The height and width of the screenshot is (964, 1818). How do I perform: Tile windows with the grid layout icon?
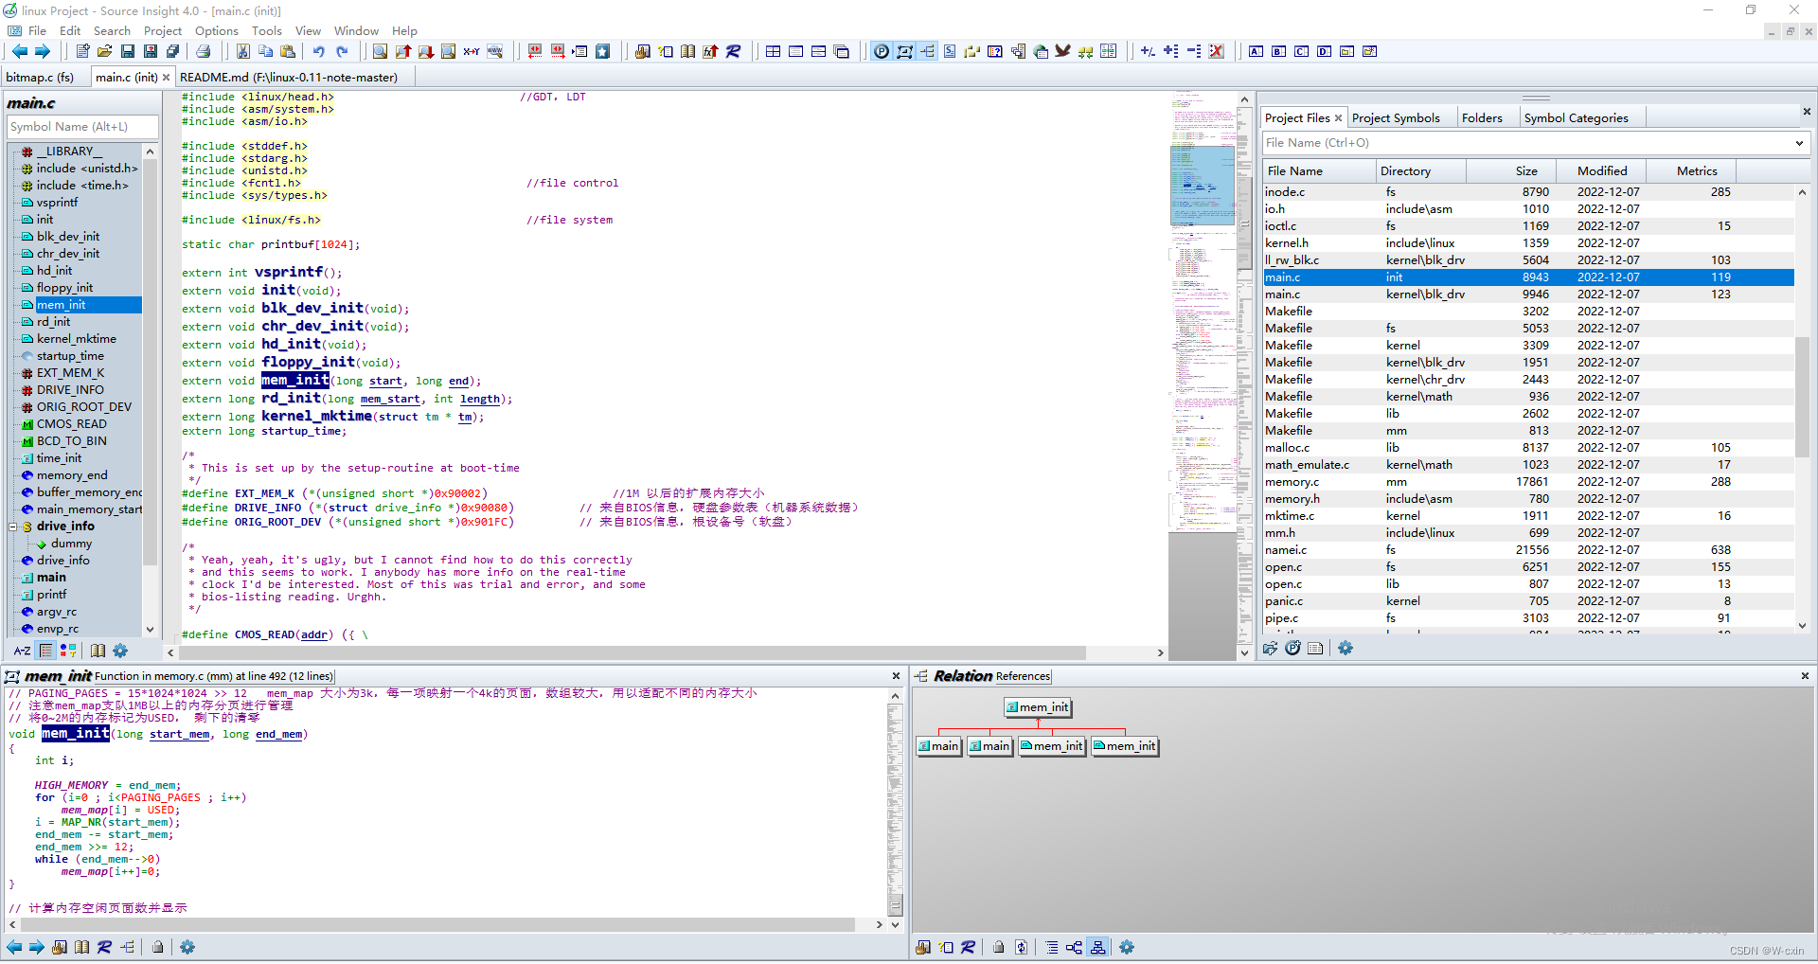(774, 51)
